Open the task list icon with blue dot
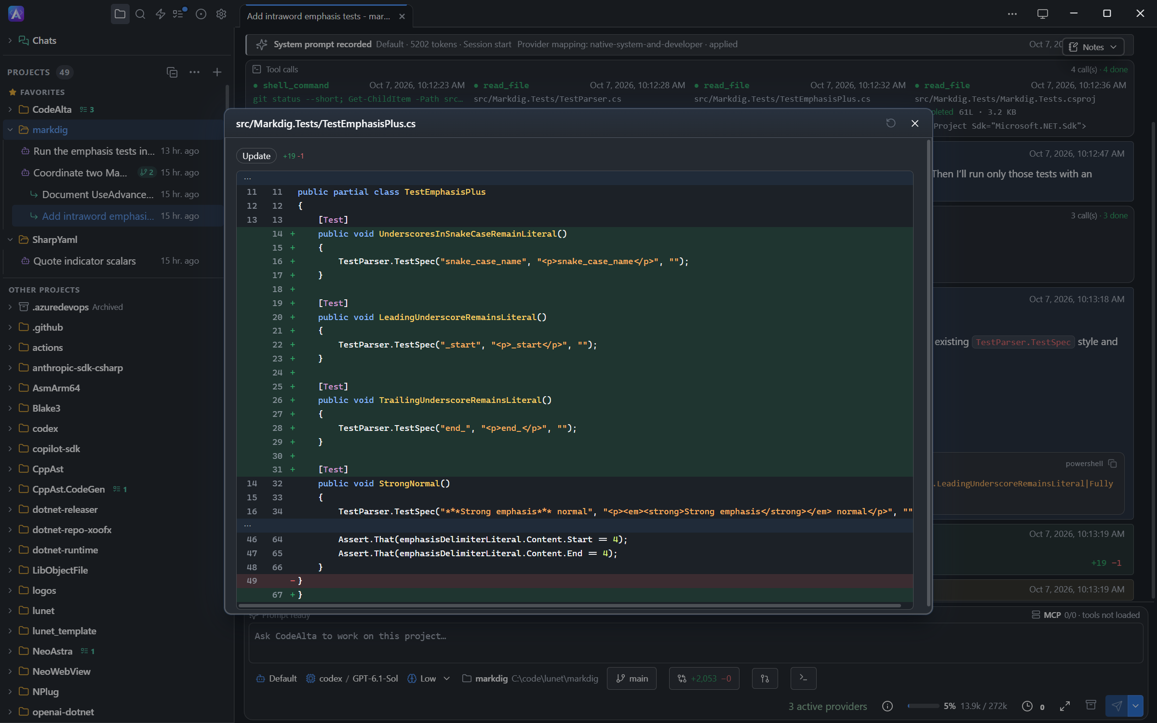This screenshot has width=1157, height=723. [179, 13]
